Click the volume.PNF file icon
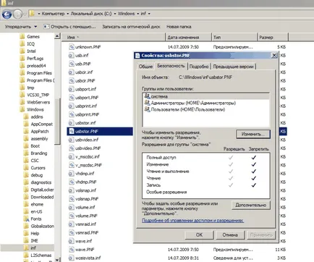This screenshot has width=314, height=262. click(x=72, y=216)
